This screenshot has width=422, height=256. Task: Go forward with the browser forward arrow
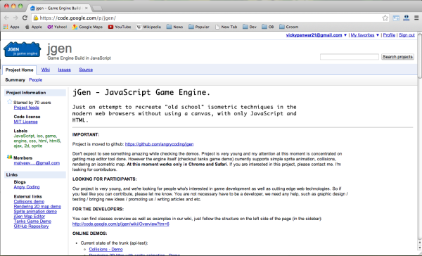[15, 18]
